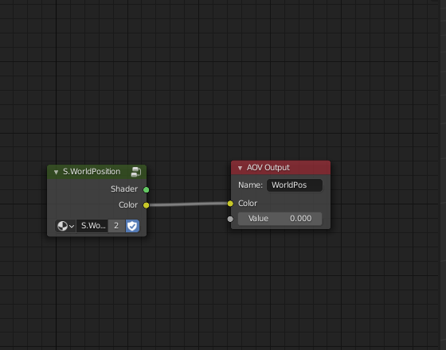This screenshot has width=446, height=350.
Task: Edit the AOV name field WorldPos
Action: pos(295,185)
